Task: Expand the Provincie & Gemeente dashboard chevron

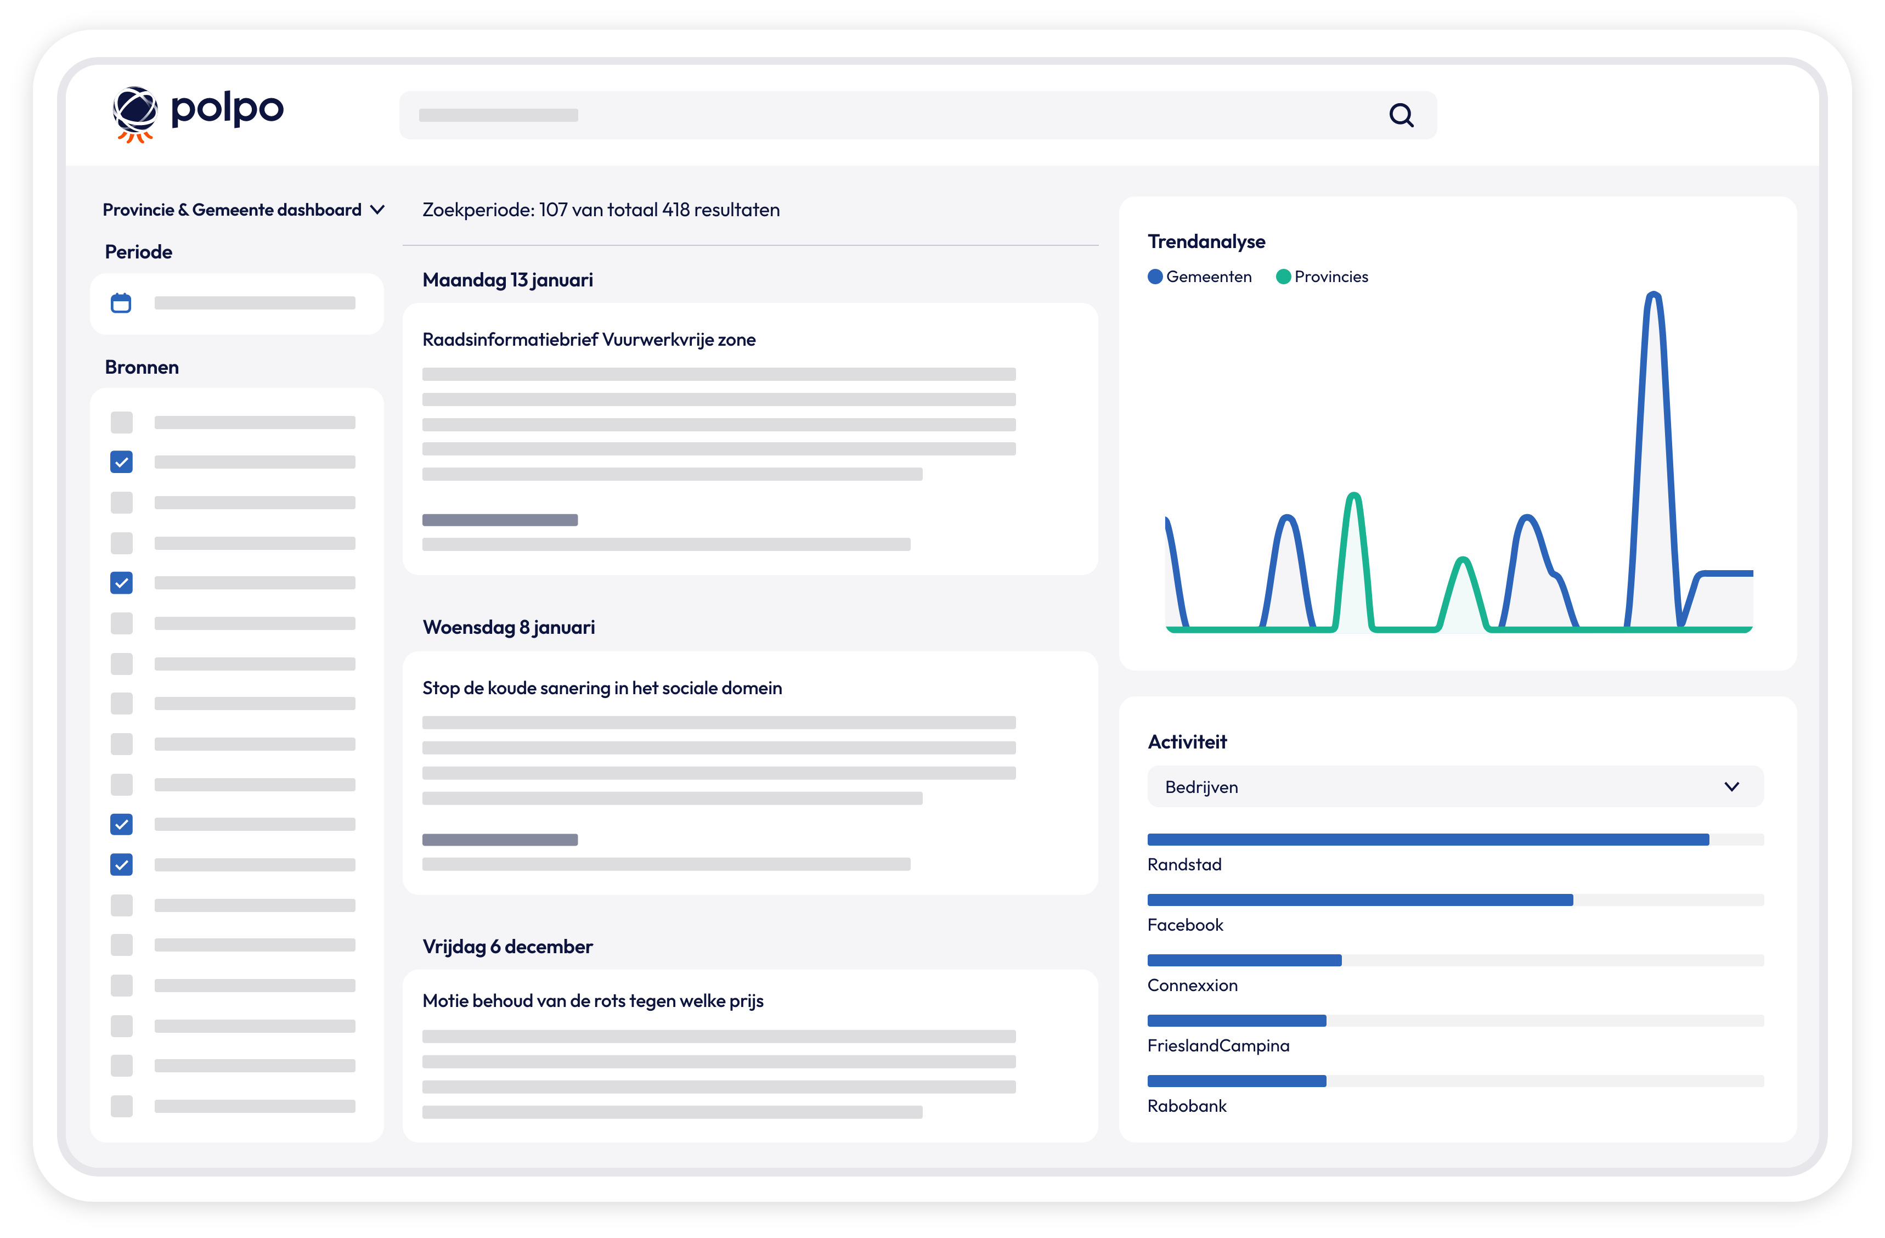Action: tap(378, 210)
